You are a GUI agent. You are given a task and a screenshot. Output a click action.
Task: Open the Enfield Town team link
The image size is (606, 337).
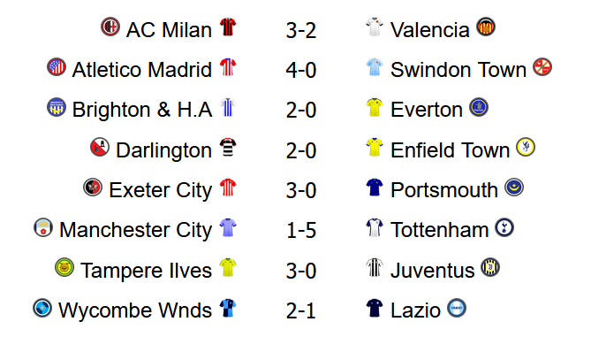[x=450, y=149]
